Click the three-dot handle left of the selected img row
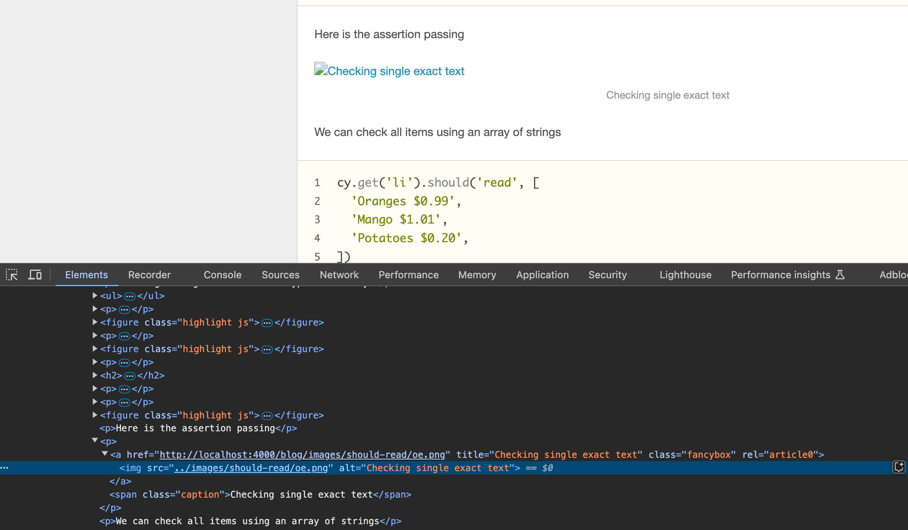908x530 pixels. click(4, 468)
